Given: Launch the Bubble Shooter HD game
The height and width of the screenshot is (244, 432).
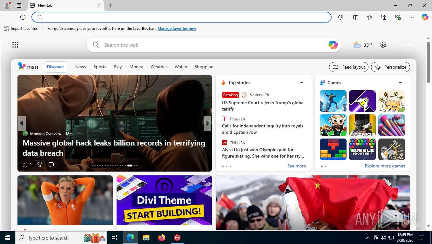Looking at the screenshot, I should [362, 149].
